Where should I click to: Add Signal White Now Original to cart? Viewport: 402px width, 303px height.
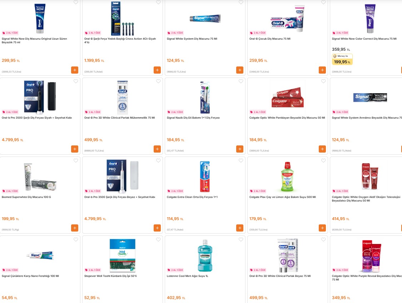75,70
